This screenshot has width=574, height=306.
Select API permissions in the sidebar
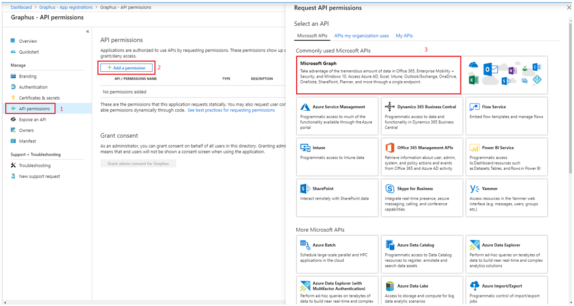coord(34,109)
